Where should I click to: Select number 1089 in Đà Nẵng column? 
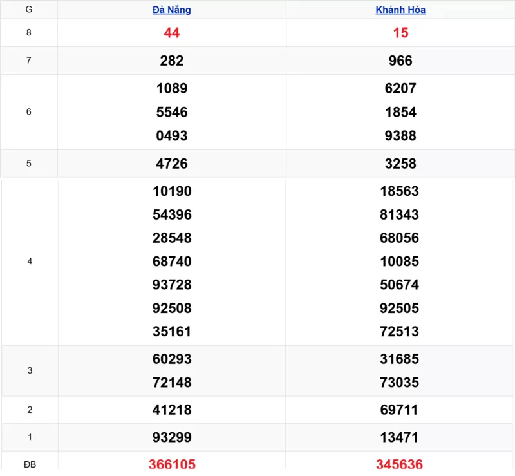(x=172, y=88)
